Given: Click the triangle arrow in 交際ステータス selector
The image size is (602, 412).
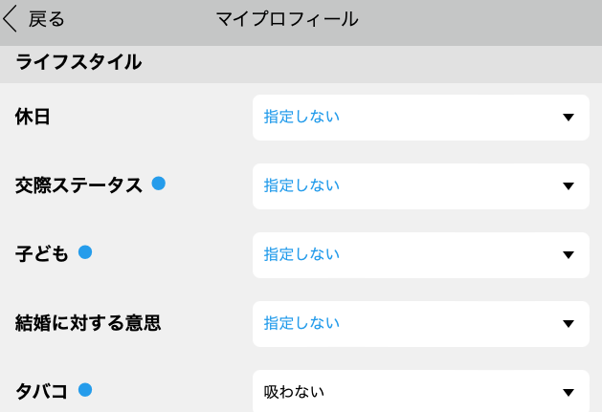Looking at the screenshot, I should coord(569,186).
